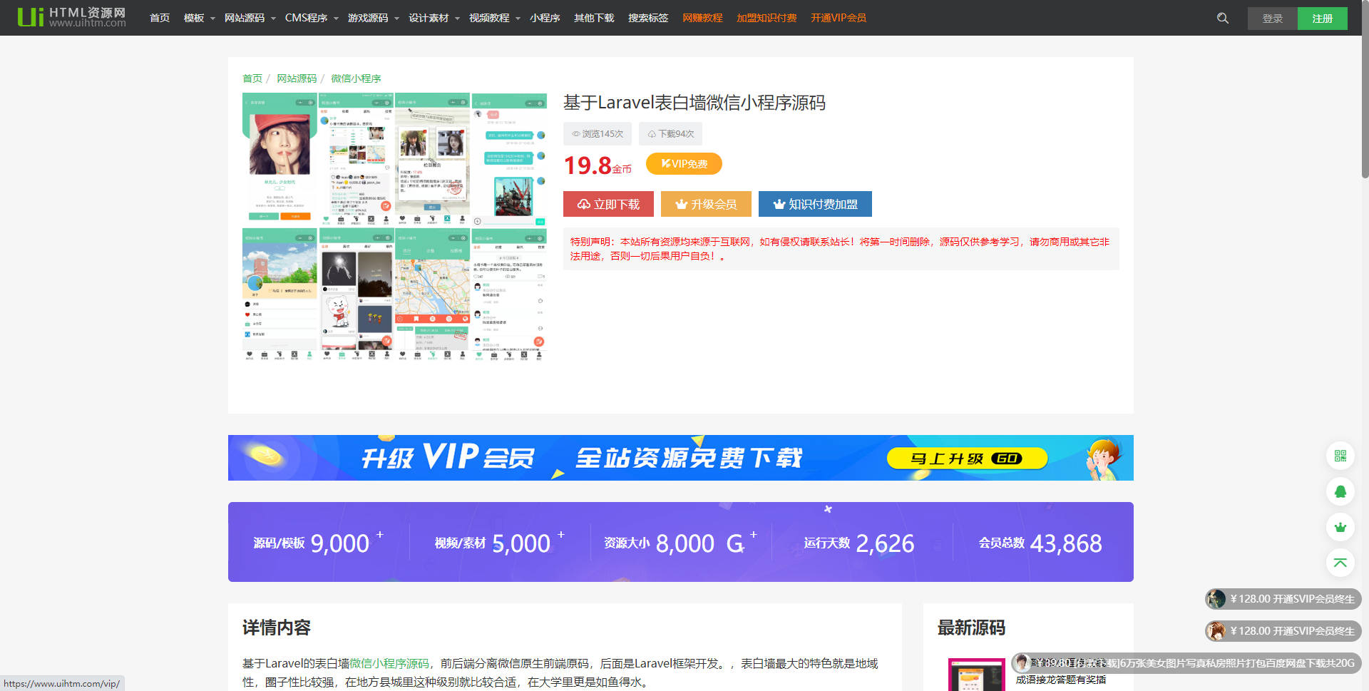This screenshot has width=1369, height=691.
Task: Click the crown VIP floating icon
Action: pyautogui.click(x=1340, y=527)
